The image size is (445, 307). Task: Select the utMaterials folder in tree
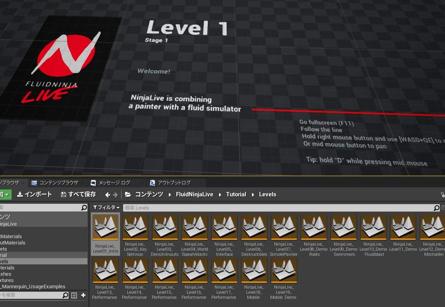[13, 242]
